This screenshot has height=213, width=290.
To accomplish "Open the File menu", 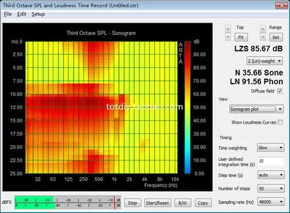I will 8,14.
